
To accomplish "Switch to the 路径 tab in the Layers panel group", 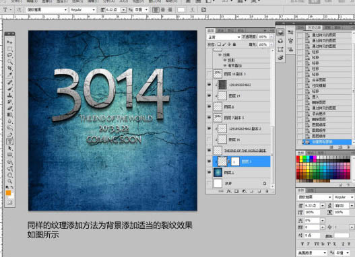I will pos(230,30).
